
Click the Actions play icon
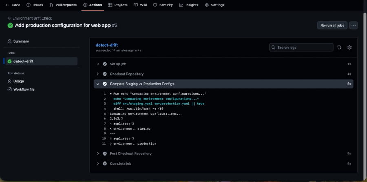[85, 5]
